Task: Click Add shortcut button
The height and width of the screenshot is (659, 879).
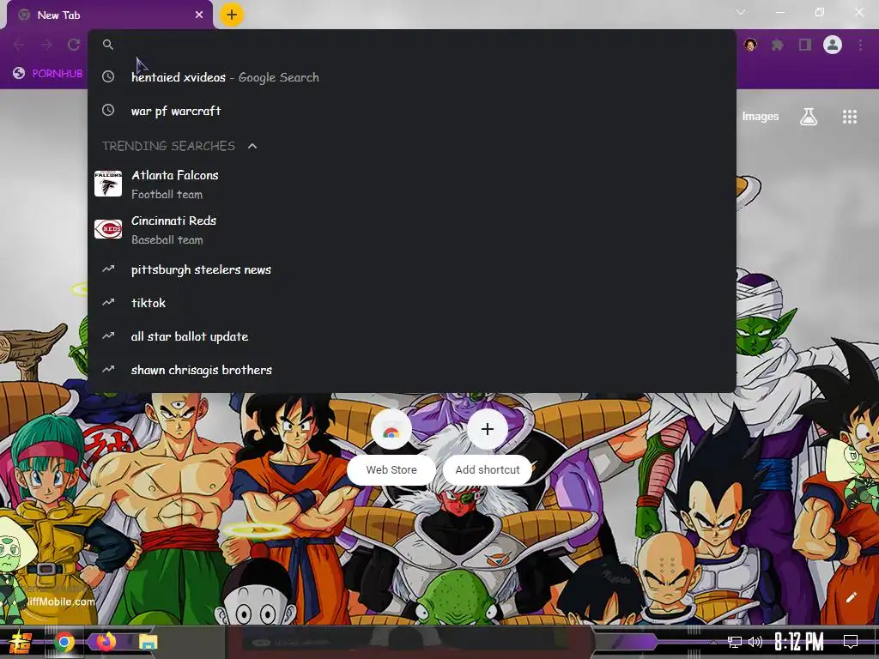Action: click(488, 446)
